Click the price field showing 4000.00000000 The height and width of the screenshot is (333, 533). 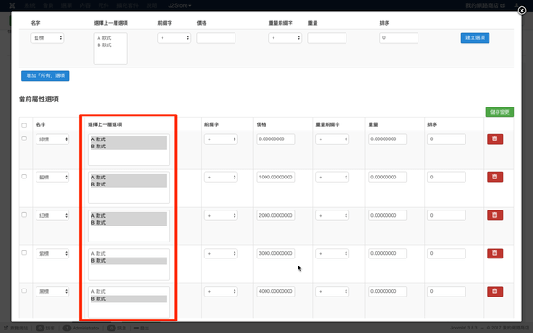tap(275, 291)
